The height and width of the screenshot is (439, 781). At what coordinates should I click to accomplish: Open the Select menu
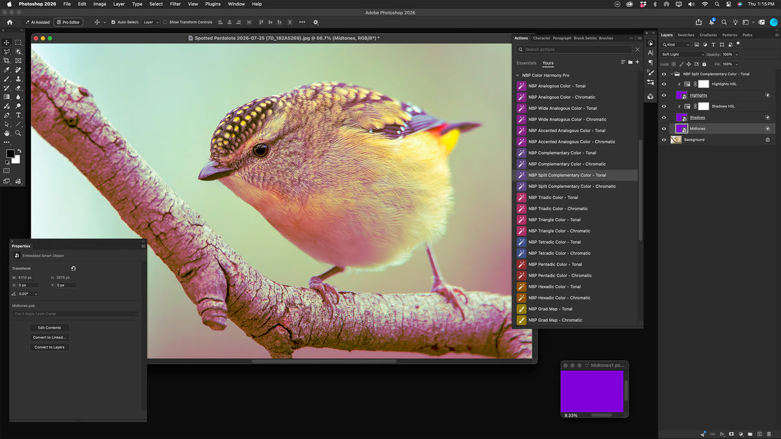click(156, 4)
